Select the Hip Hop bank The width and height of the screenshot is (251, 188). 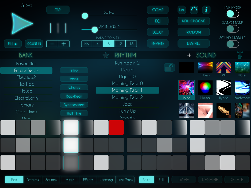[26, 84]
